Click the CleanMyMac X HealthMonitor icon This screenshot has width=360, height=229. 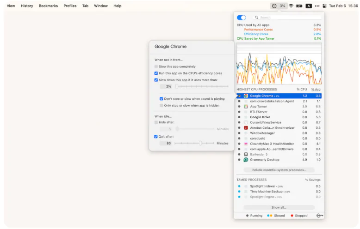click(x=246, y=144)
